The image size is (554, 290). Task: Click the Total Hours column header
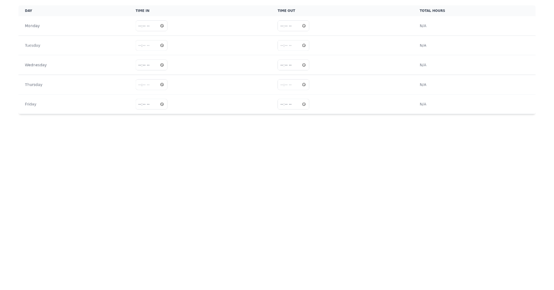(x=432, y=11)
